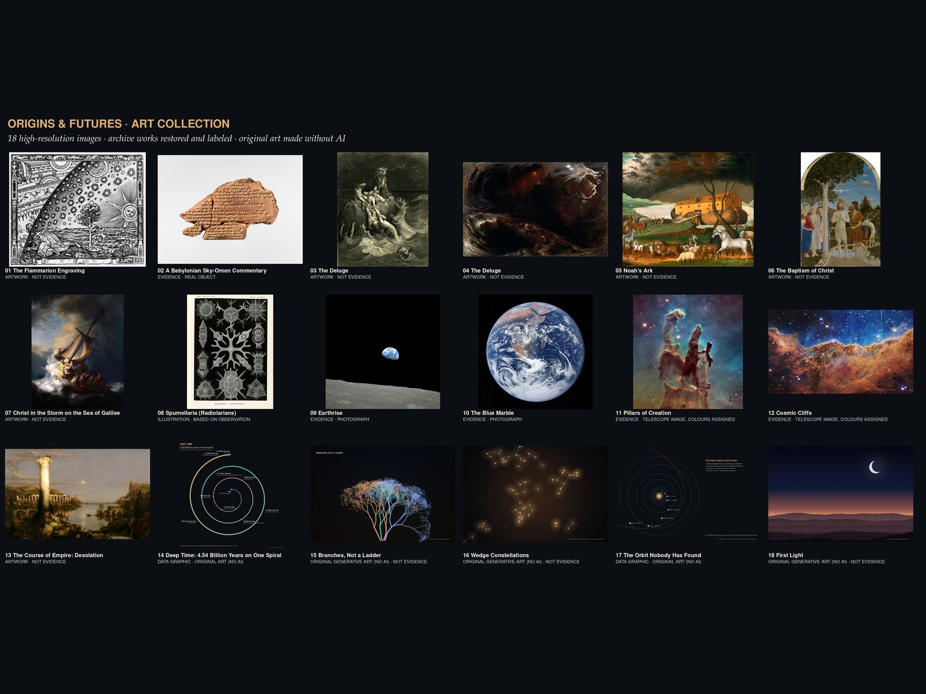Screen dimensions: 926x694
Task: Select The Orbit Nobody Has Found graphic
Action: tap(688, 494)
